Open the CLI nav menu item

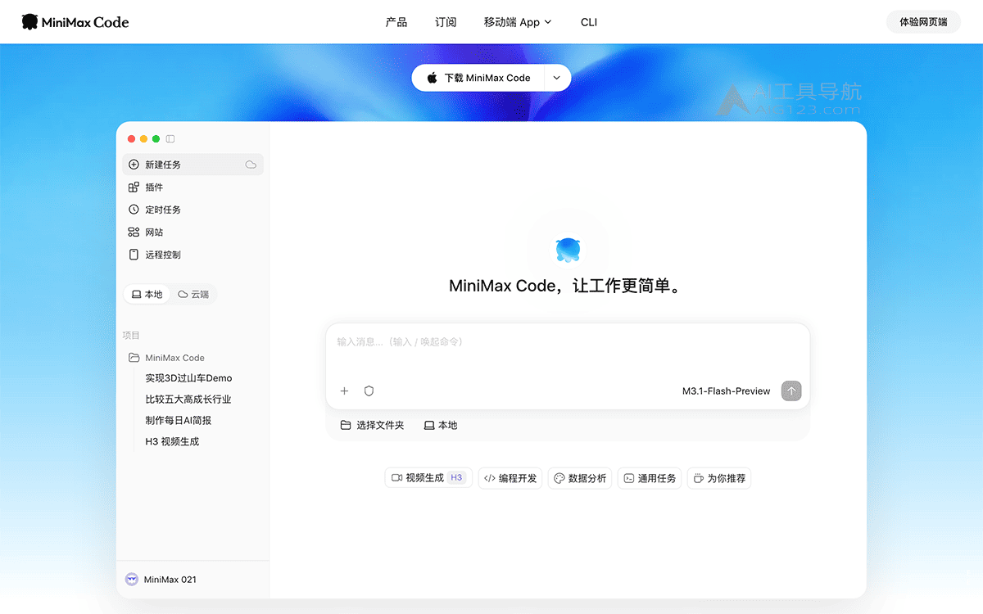[589, 22]
